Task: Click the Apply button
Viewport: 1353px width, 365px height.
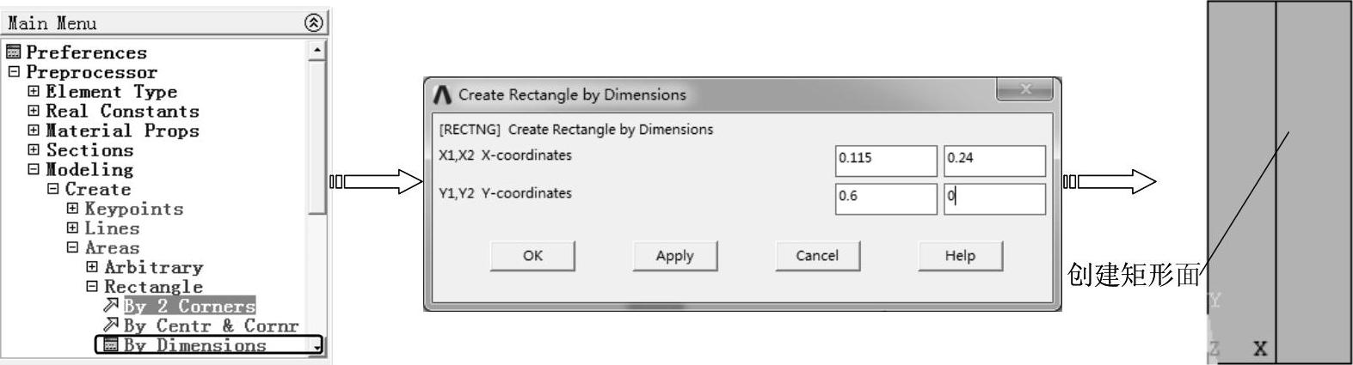Action: 674,255
